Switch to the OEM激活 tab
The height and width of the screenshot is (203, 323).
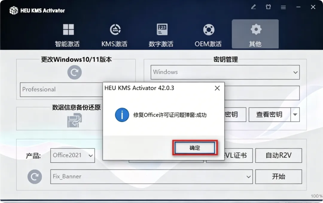click(x=208, y=35)
